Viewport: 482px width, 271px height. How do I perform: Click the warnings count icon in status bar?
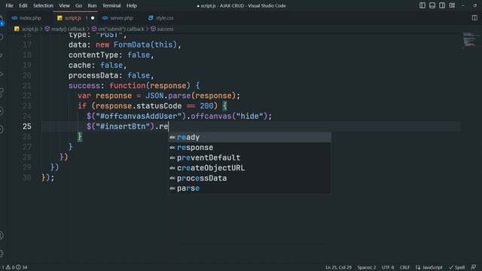pyautogui.click(x=8, y=267)
